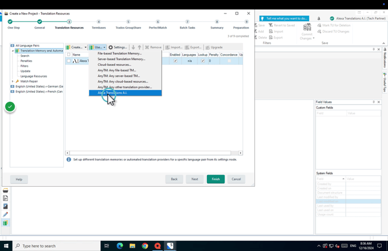Toggle Concordance checkbox for the Alexa row

(229, 61)
